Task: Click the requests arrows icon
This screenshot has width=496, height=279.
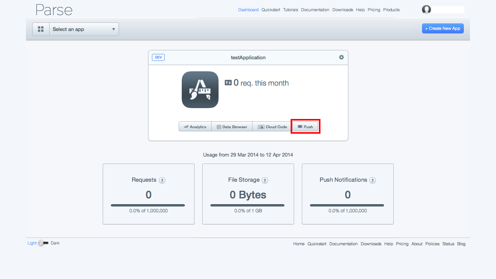Action: [228, 83]
